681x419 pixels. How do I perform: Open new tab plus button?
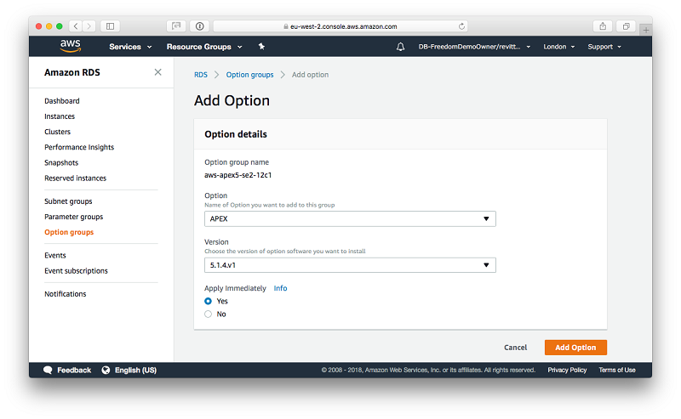(x=646, y=30)
